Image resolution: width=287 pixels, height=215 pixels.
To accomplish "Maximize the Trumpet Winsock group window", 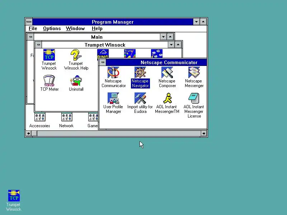I will pos(178,45).
